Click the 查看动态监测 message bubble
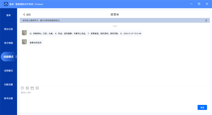This screenshot has height=115, width=212. (36, 42)
